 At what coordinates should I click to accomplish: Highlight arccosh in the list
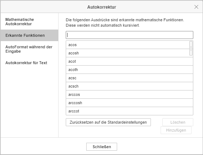tap(129, 103)
